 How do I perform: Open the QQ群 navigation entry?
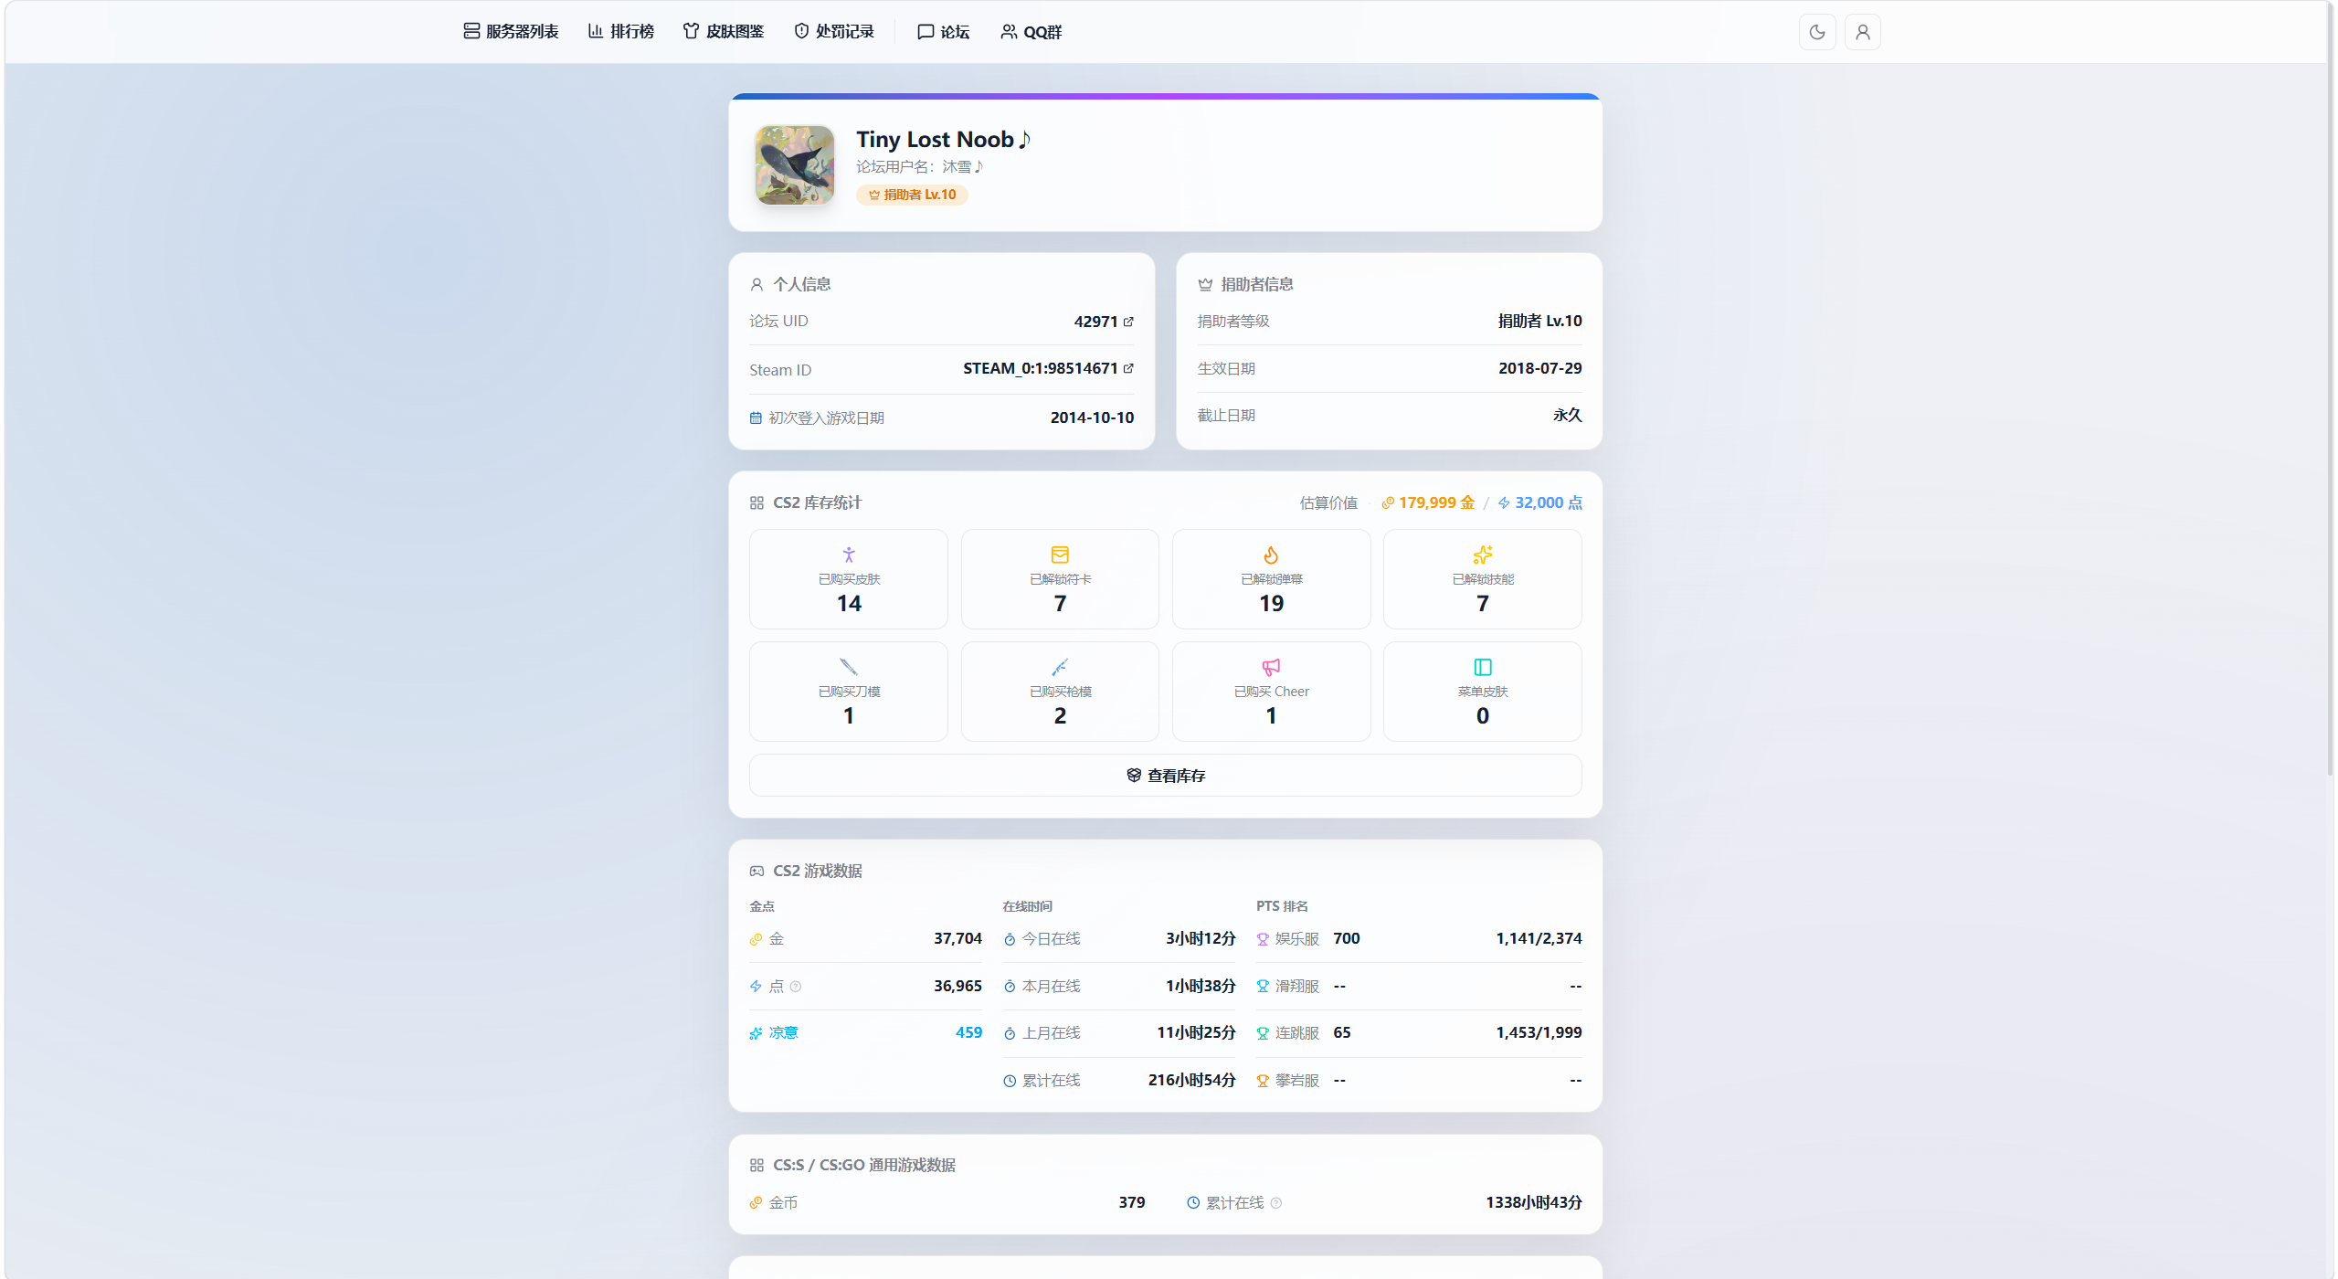click(x=1031, y=32)
